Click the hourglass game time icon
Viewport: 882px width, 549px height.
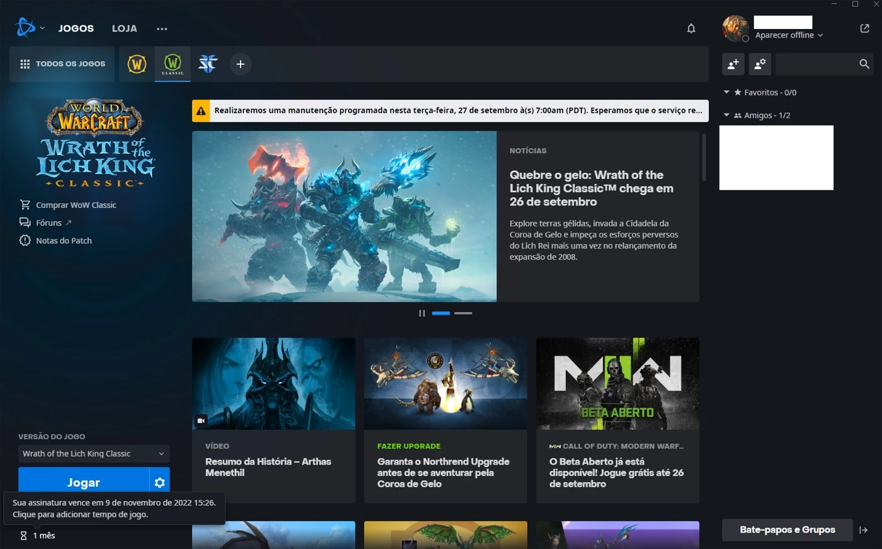(x=23, y=536)
